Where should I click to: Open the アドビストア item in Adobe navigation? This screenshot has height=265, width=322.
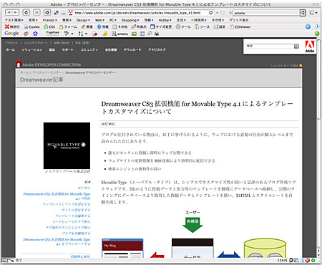click(157, 49)
